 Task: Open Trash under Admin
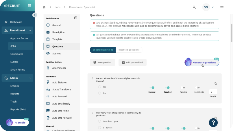tap(13, 102)
